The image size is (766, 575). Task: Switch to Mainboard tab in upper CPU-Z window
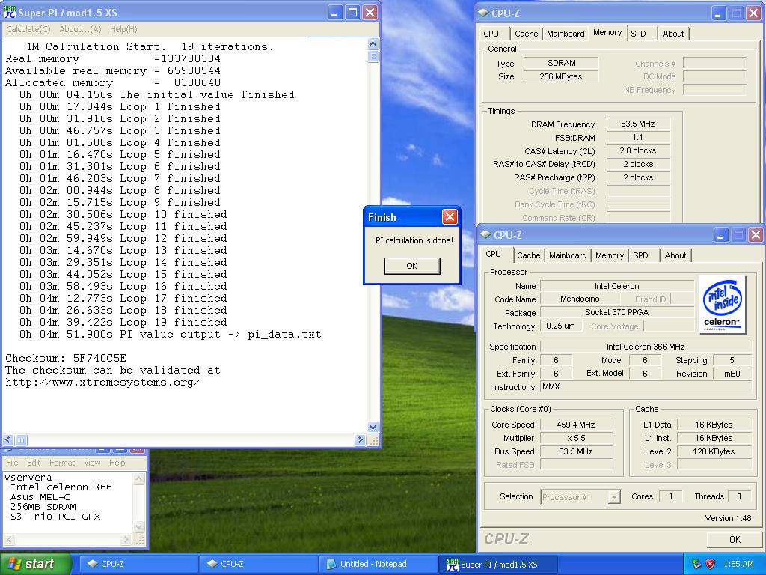pyautogui.click(x=566, y=34)
